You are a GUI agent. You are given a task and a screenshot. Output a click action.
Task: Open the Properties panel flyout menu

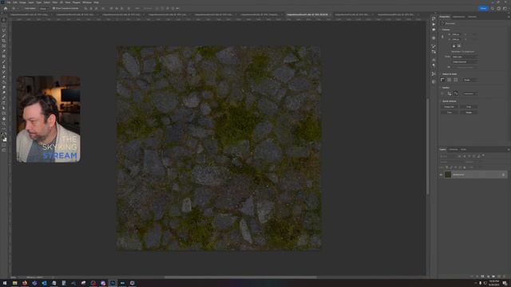pyautogui.click(x=509, y=17)
